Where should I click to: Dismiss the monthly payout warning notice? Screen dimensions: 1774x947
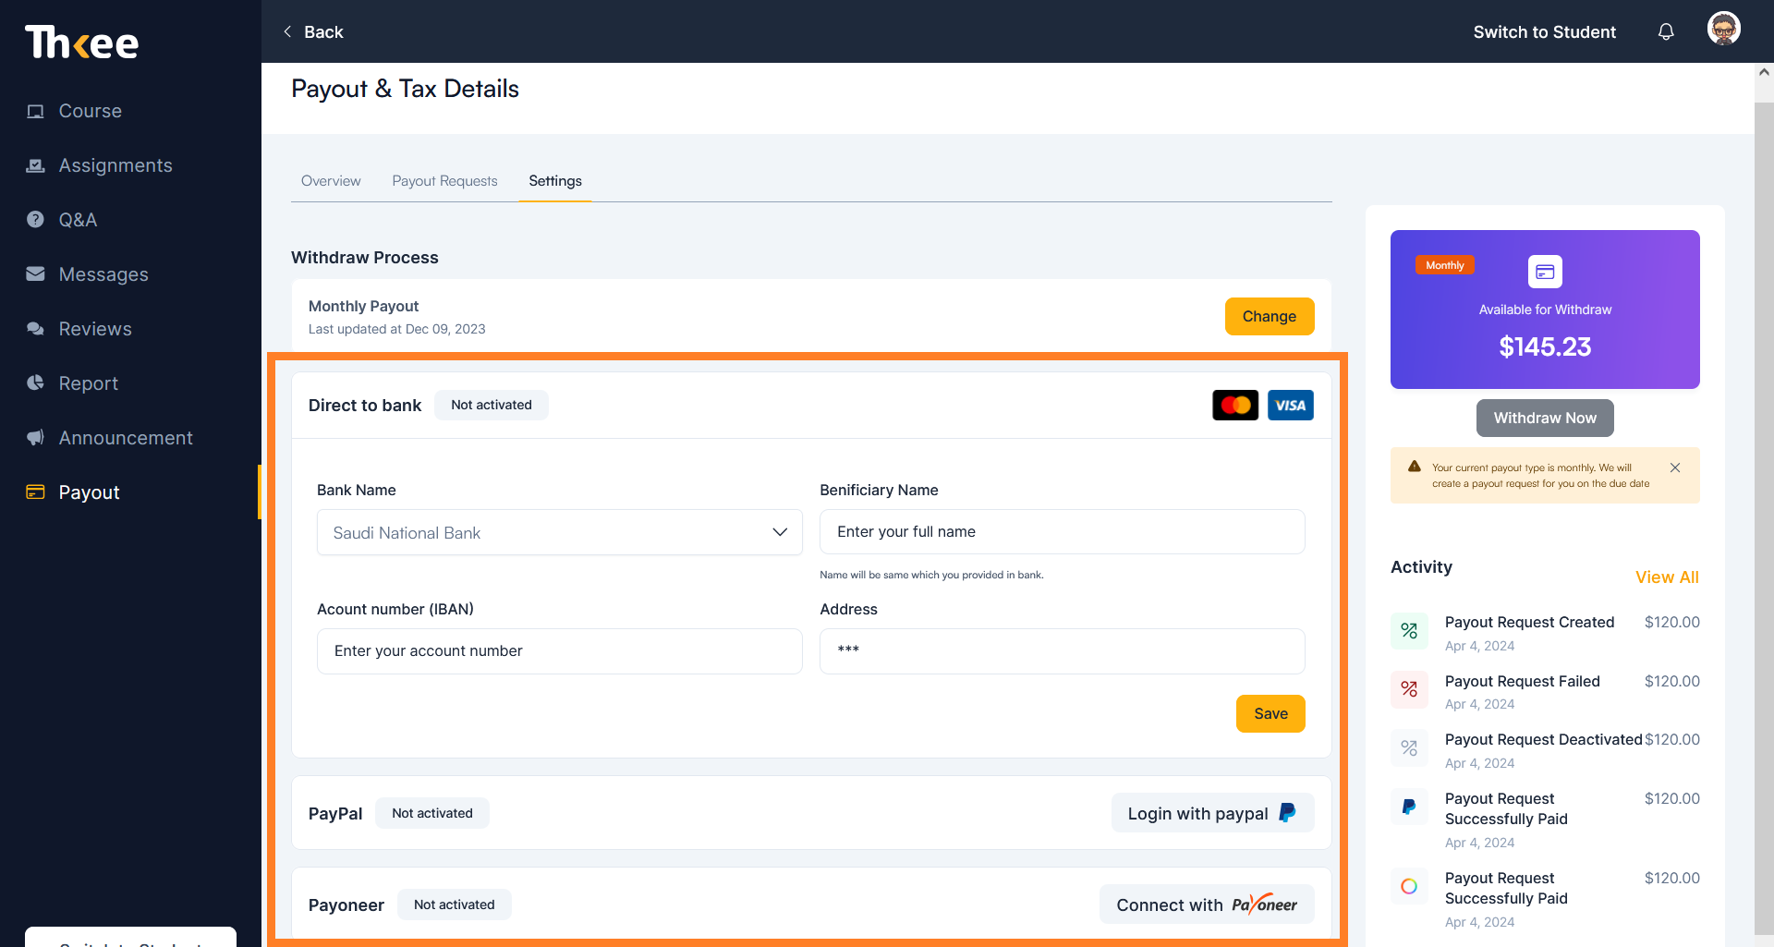pyautogui.click(x=1675, y=467)
